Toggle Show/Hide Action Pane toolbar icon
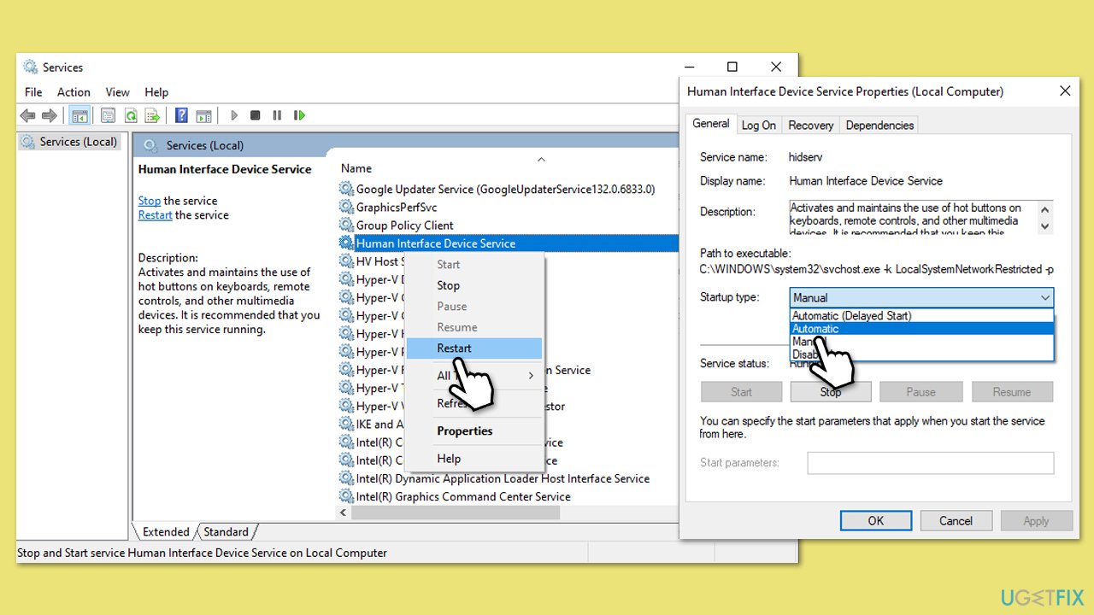Image resolution: width=1094 pixels, height=615 pixels. pyautogui.click(x=203, y=115)
